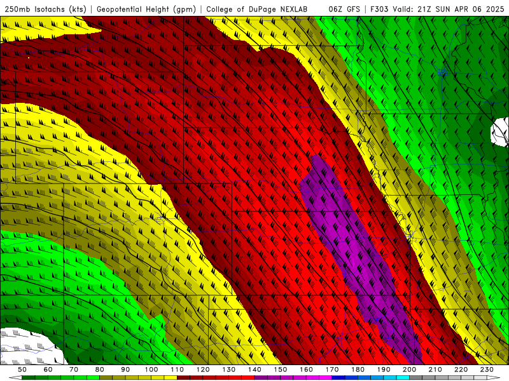Click the 160 label on the color scale
The height and width of the screenshot is (381, 509).
coord(306,370)
